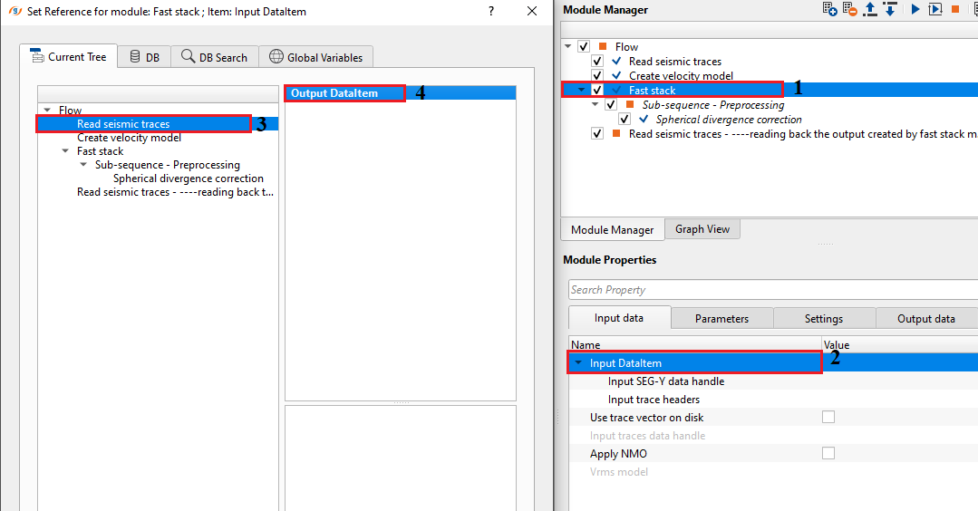Viewport: 978px width, 511px height.
Task: Toggle Use trace vector on disk checkbox
Action: pos(828,417)
